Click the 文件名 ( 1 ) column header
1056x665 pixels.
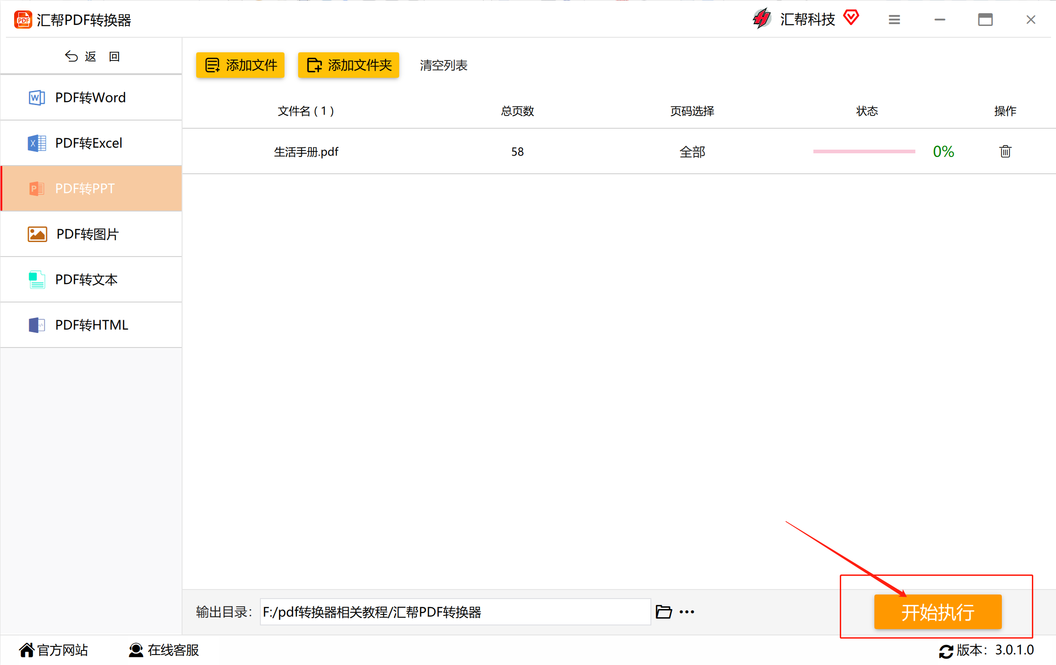point(306,111)
